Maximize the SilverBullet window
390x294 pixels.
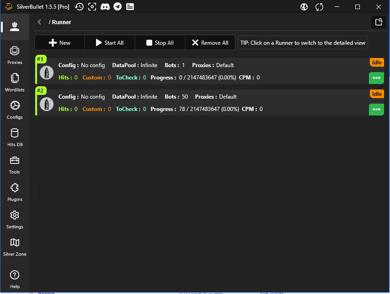[358, 7]
